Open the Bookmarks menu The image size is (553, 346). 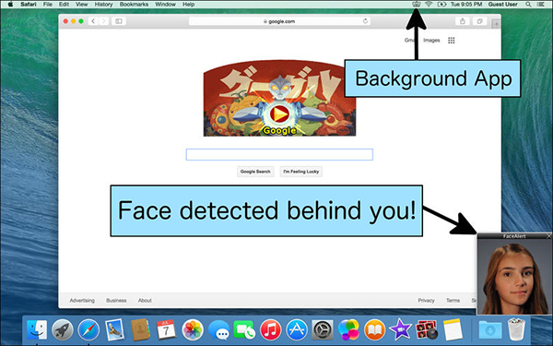pyautogui.click(x=134, y=5)
